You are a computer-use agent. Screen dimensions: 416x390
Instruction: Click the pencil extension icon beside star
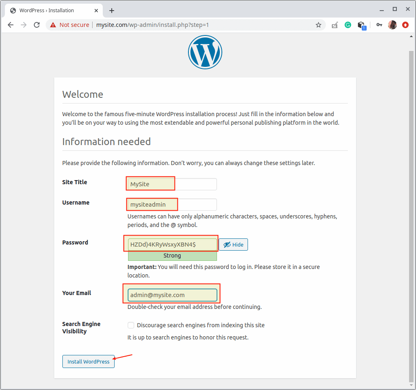[335, 25]
